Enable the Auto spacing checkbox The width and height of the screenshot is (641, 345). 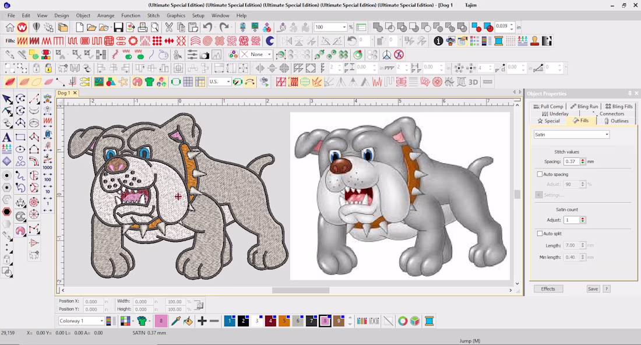point(540,174)
